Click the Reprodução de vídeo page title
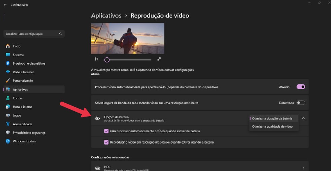This screenshot has width=331, height=171. [x=160, y=15]
